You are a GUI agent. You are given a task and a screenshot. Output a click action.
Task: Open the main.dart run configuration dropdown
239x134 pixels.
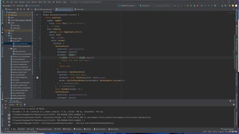(145, 6)
